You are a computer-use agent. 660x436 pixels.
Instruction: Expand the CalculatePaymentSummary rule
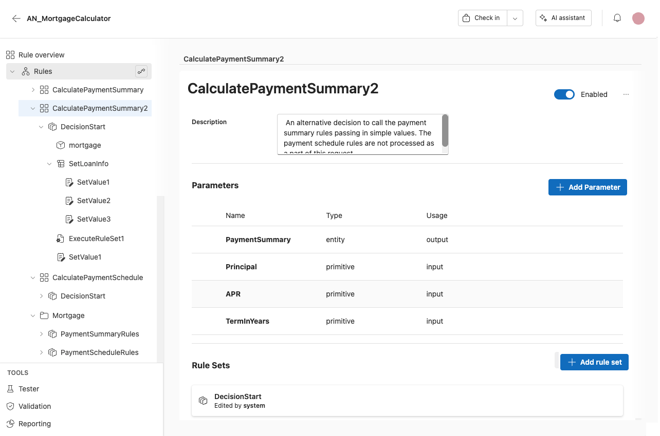click(33, 89)
